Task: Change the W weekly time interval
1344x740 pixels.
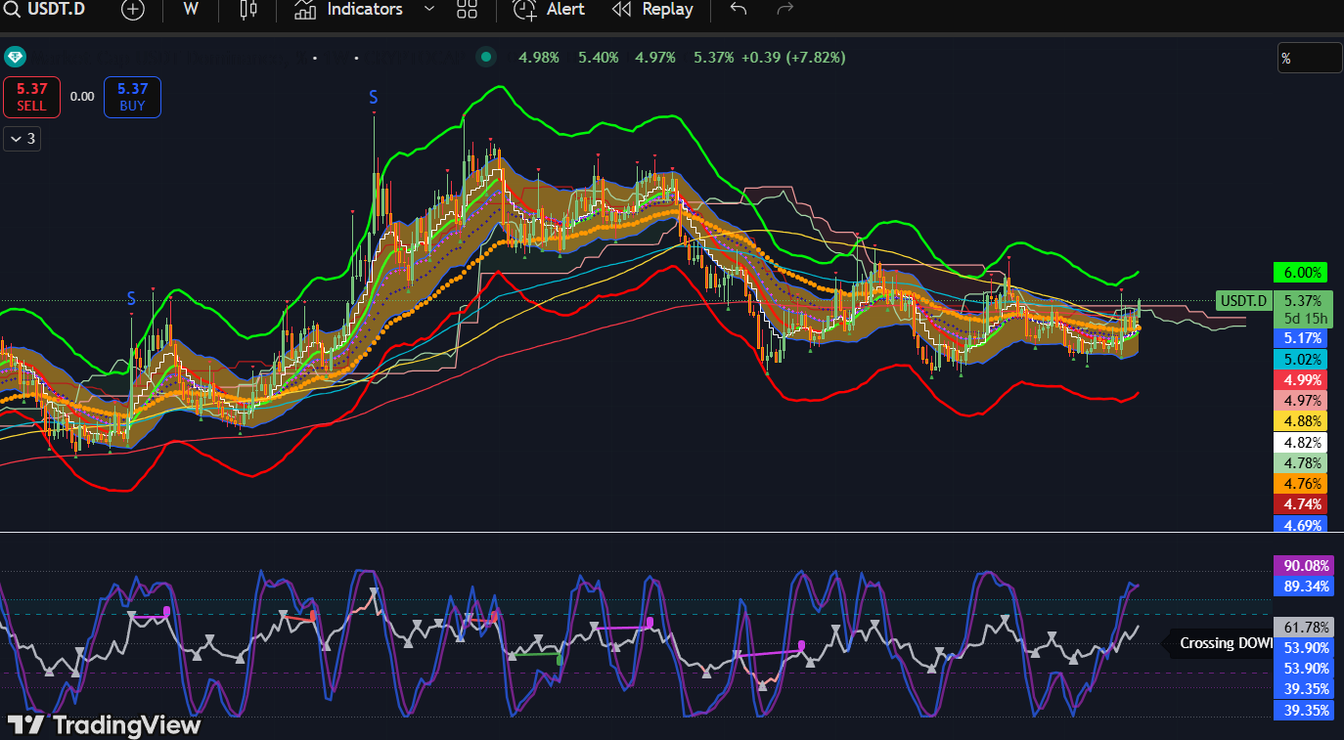Action: (191, 9)
